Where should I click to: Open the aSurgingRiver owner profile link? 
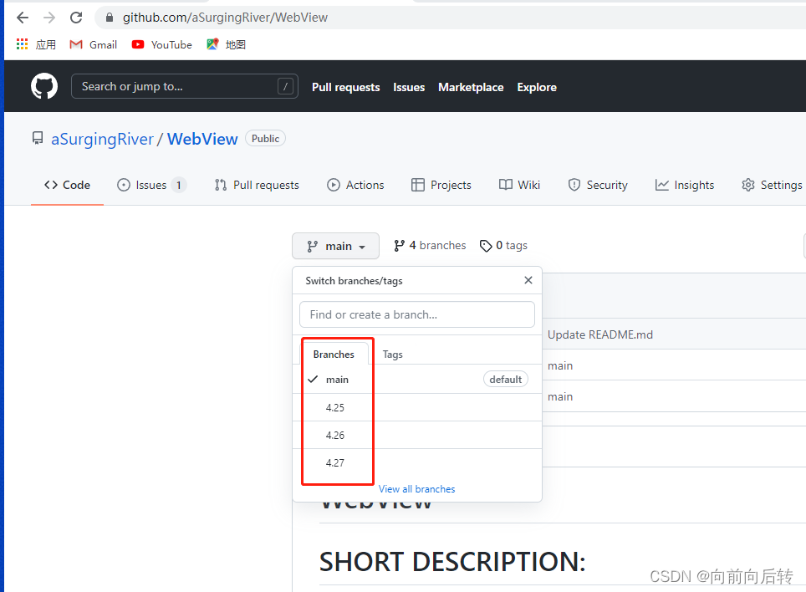pos(102,140)
